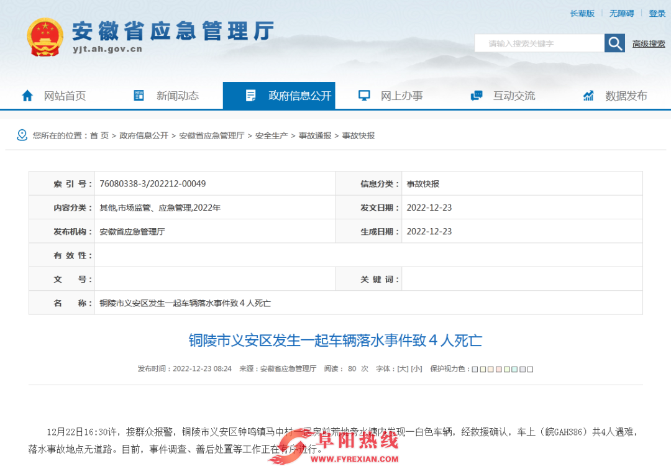Click the monitor icon beside 网上办事
Image resolution: width=671 pixels, height=466 pixels.
pos(363,94)
